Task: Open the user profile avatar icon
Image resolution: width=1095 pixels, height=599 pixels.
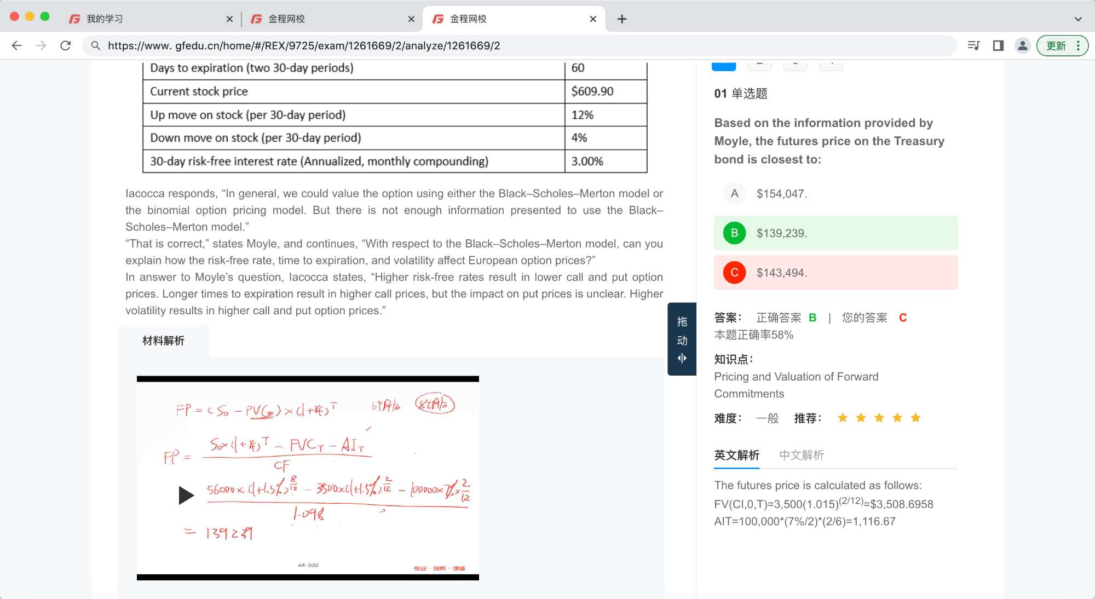Action: [x=1022, y=45]
